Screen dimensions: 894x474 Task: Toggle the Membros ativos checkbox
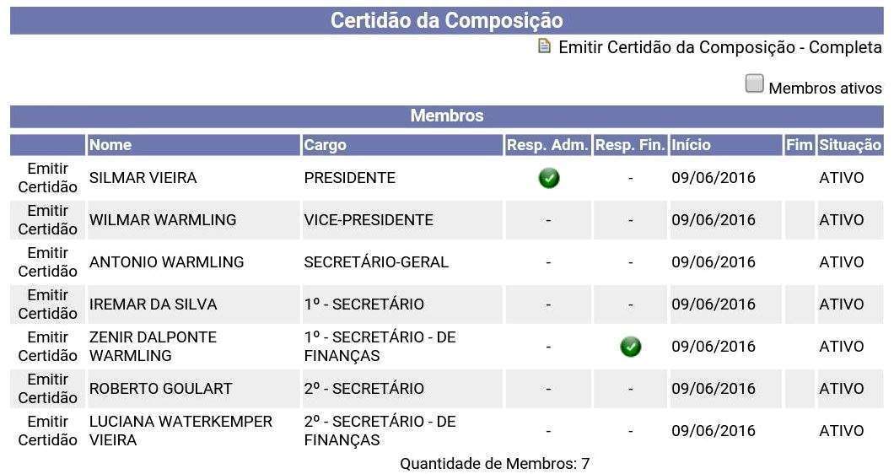(x=754, y=83)
